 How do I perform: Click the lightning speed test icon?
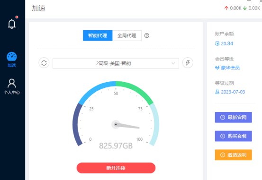(188, 63)
